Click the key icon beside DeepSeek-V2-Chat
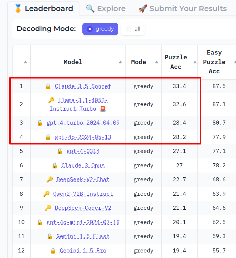Viewport: 236px width, 258px height. pos(49,179)
